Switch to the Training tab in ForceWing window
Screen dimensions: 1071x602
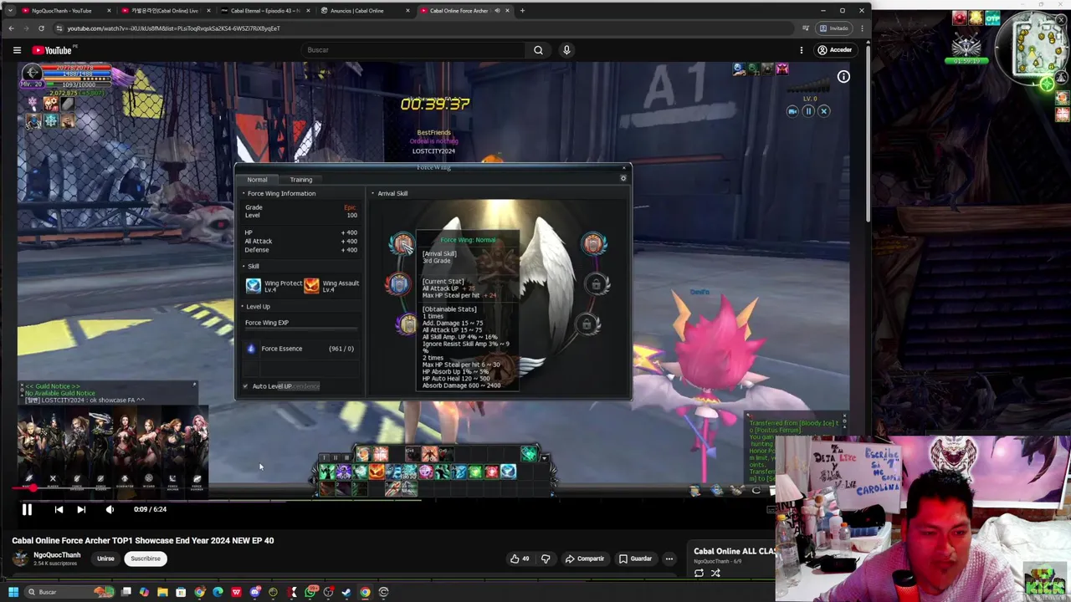301,180
